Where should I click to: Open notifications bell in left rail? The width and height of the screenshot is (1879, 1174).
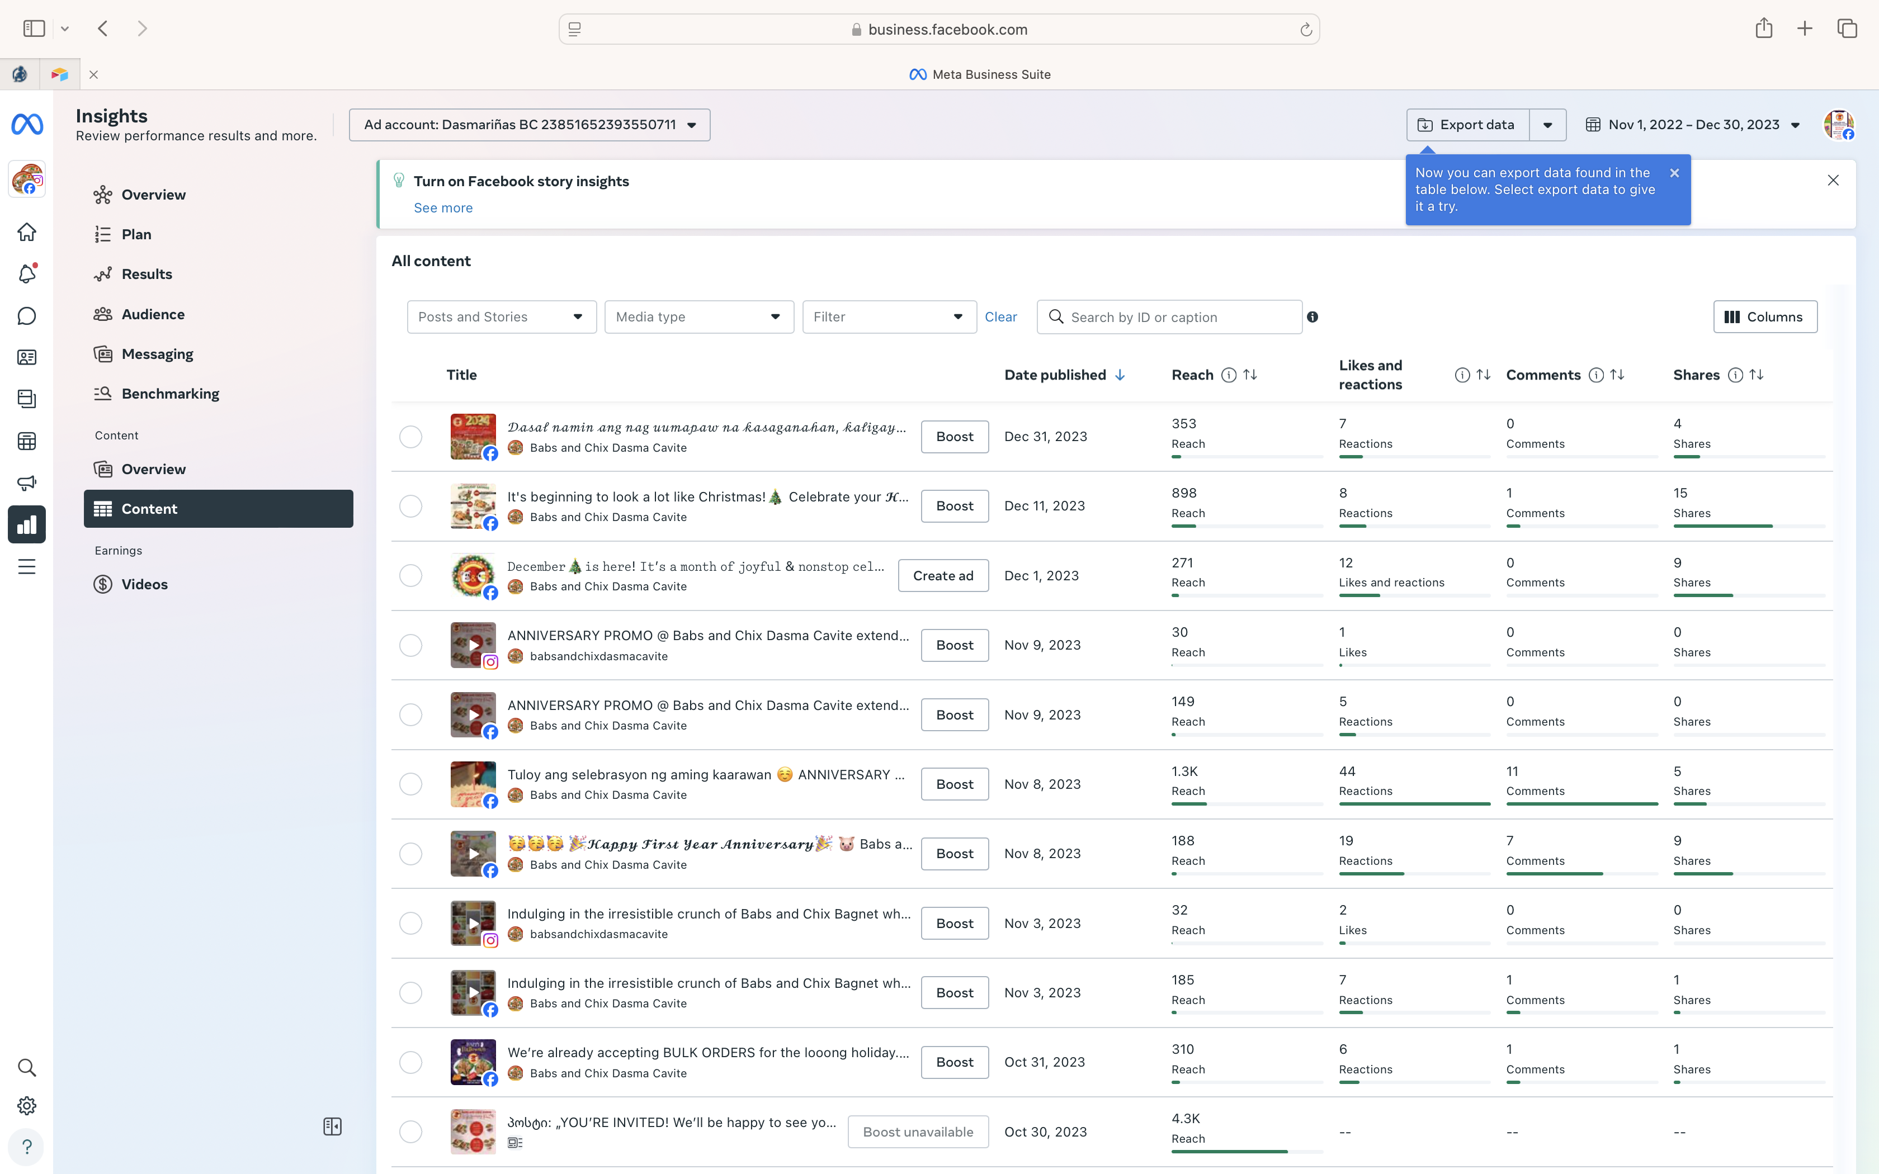coord(26,274)
